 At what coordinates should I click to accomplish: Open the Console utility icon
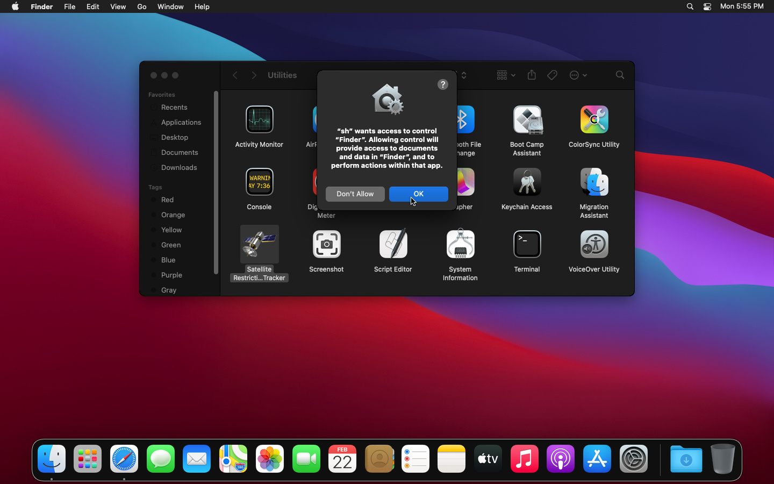259,182
